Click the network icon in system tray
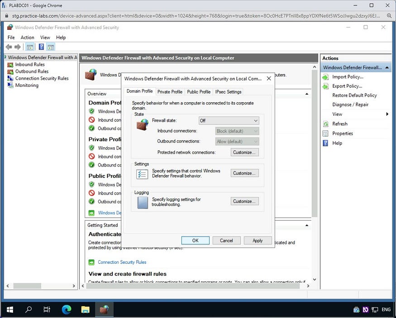 tap(375, 309)
